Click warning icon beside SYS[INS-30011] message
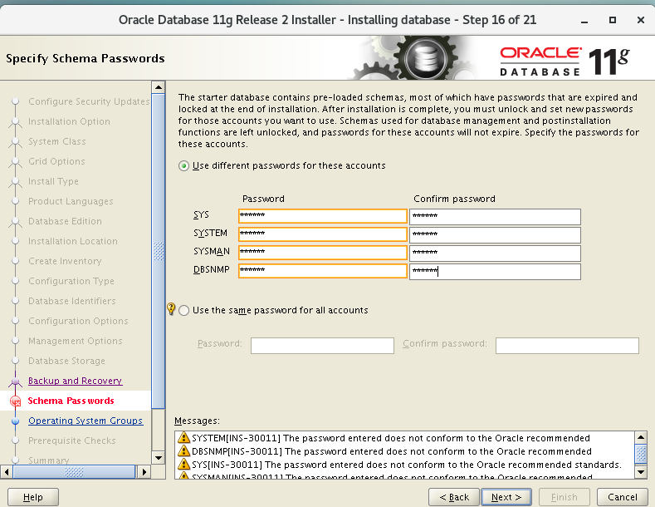 (183, 465)
